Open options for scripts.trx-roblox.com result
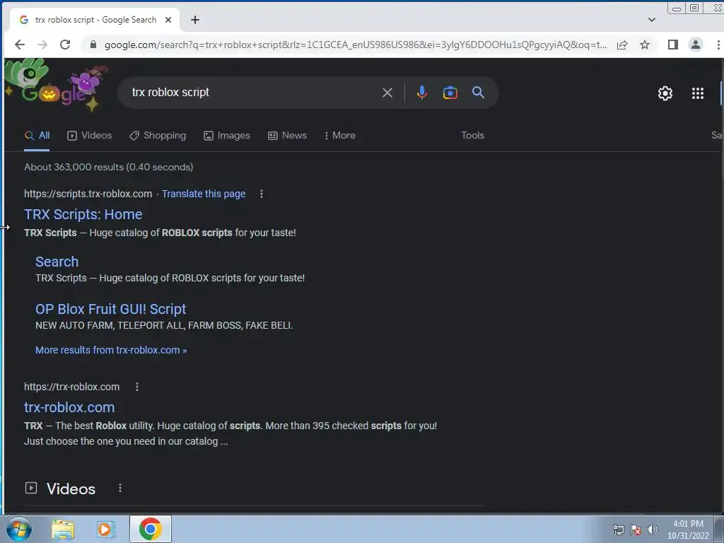The width and height of the screenshot is (724, 543). pyautogui.click(x=262, y=194)
